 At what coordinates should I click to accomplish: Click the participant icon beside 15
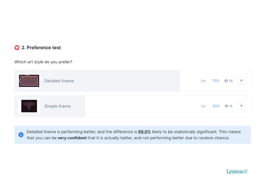point(226,106)
